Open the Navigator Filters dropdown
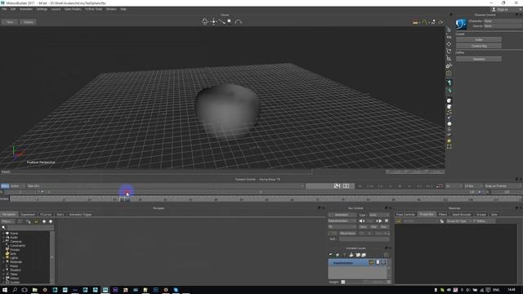 coord(7,221)
